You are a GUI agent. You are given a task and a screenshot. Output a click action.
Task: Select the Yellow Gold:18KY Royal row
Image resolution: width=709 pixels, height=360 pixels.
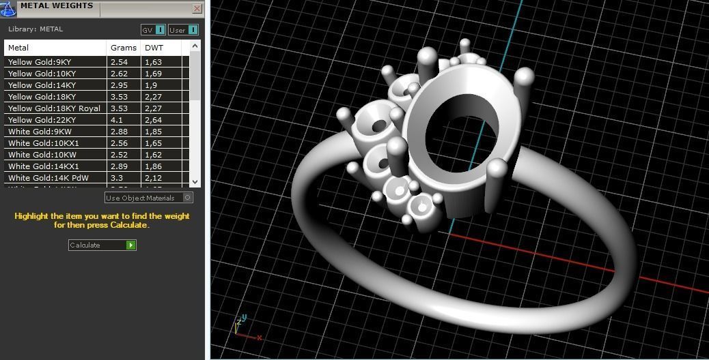[x=97, y=108]
